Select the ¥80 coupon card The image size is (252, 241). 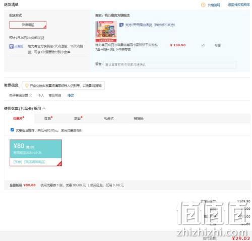click(x=36, y=153)
